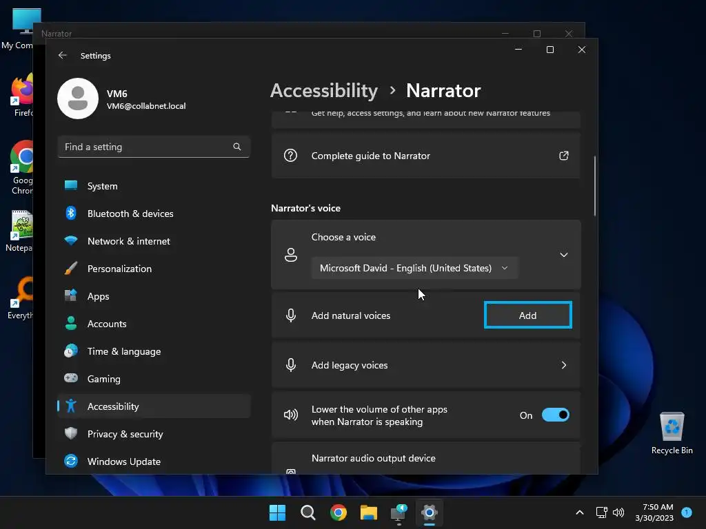706x529 pixels.
Task: Click the Accounts person icon in the sidebar
Action: tap(71, 324)
